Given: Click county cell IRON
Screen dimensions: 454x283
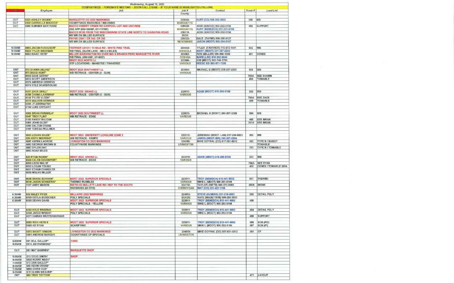Looking at the screenshot, I should tap(185, 36).
